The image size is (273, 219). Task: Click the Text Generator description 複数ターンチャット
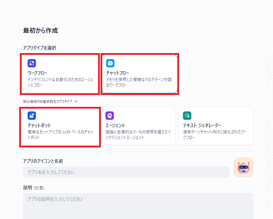(x=215, y=134)
